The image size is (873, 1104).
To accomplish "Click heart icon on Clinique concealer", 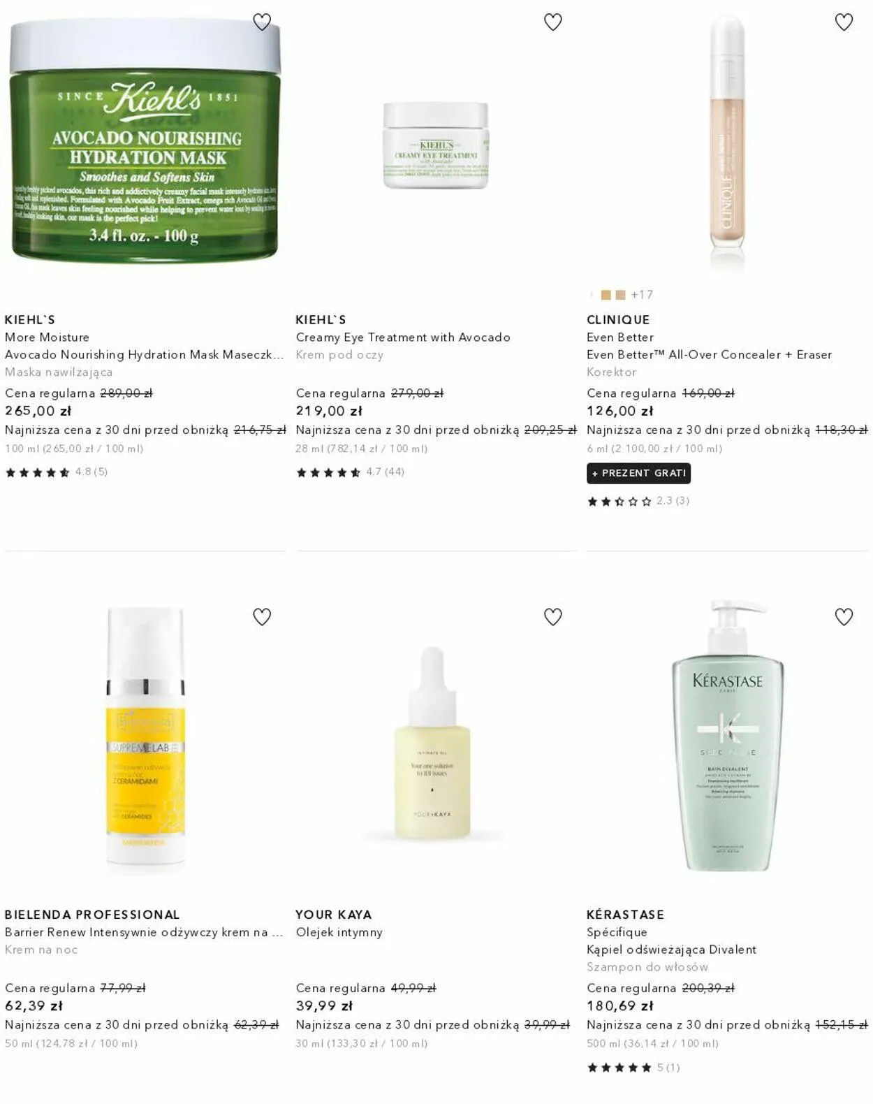I will (844, 22).
